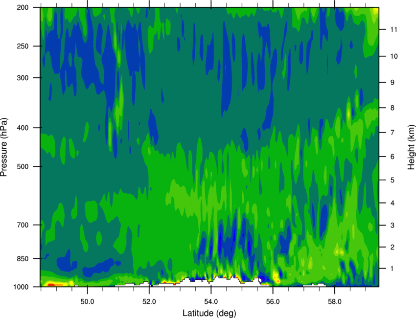Select the 400 pressure tick label

pos(23,128)
